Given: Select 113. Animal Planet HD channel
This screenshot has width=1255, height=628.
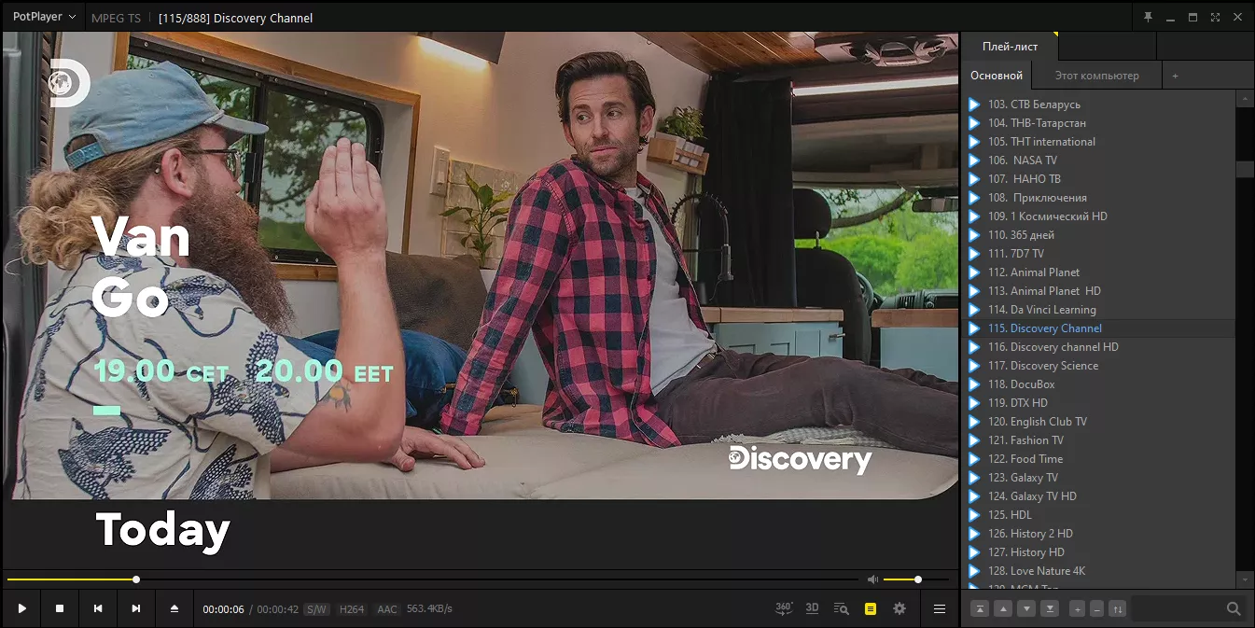Looking at the screenshot, I should coord(1098,291).
